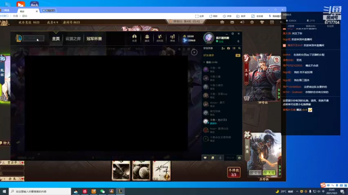
Task: Show hidden system tray icons
Action: click(x=297, y=192)
